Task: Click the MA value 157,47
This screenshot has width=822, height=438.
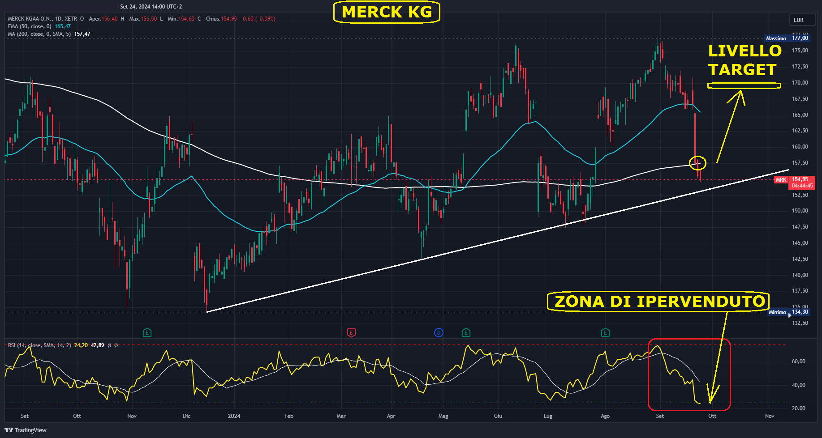Action: point(82,34)
